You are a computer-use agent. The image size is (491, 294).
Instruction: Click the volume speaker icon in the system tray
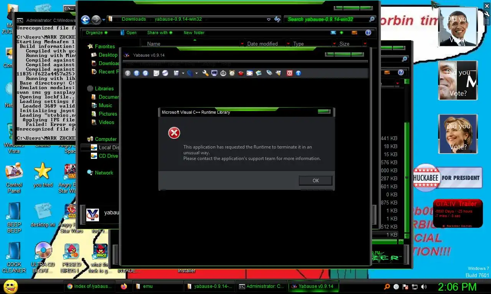click(x=423, y=287)
